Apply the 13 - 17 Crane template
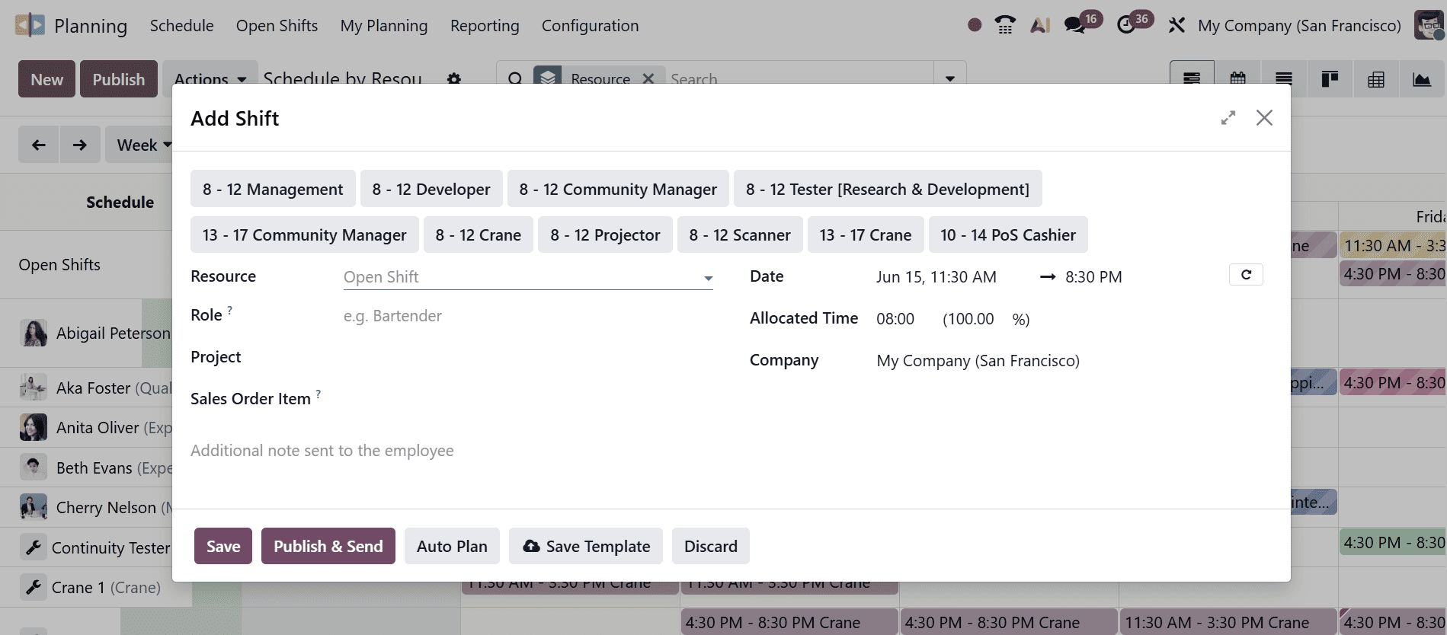The width and height of the screenshot is (1447, 635). pos(866,235)
